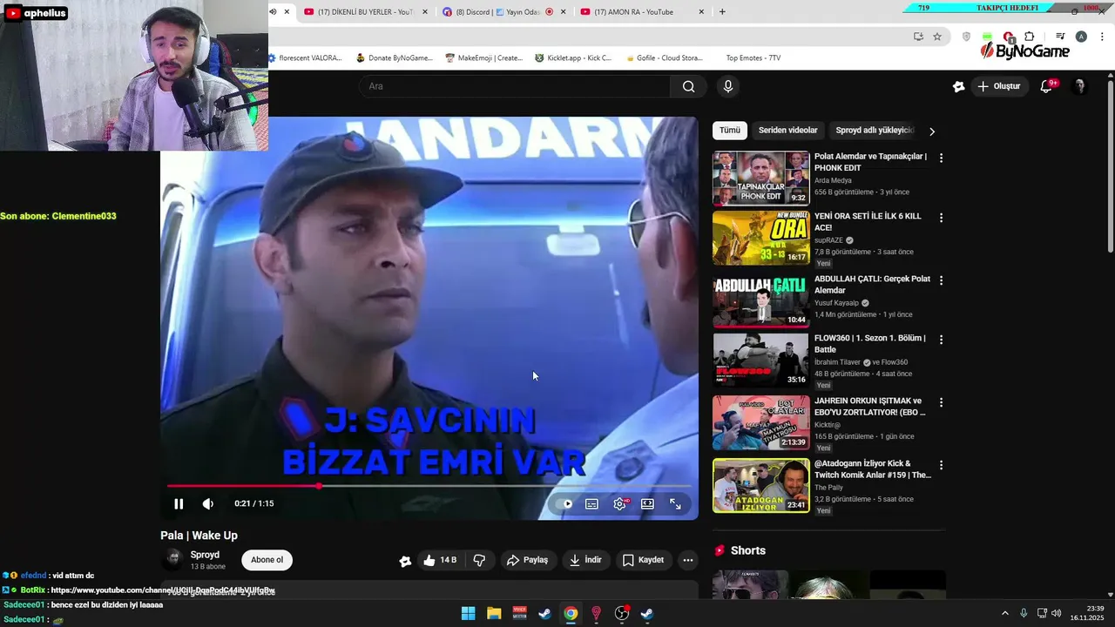Show hidden system tray icons
Image resolution: width=1115 pixels, height=627 pixels.
coord(1004,614)
